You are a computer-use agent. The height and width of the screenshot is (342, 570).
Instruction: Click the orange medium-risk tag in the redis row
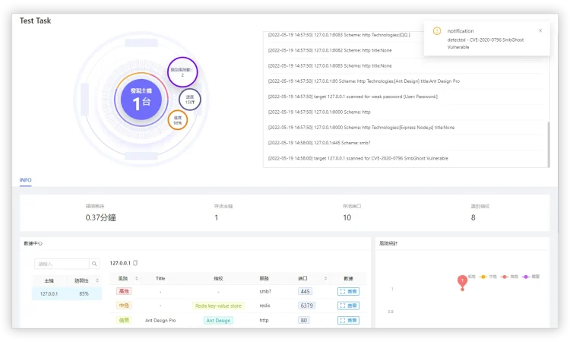(x=124, y=306)
